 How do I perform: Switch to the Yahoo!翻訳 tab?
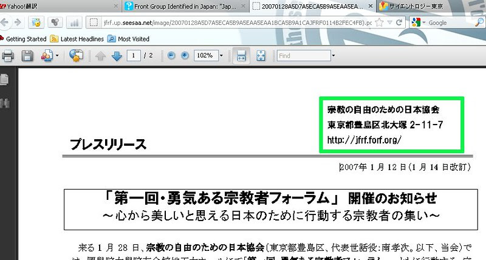pyautogui.click(x=59, y=6)
